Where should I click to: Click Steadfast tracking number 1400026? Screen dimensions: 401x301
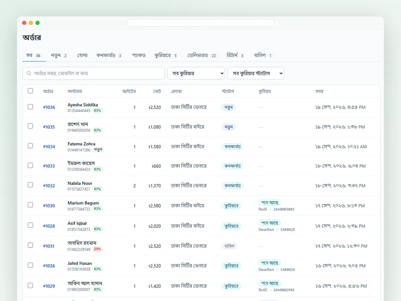pyautogui.click(x=287, y=270)
